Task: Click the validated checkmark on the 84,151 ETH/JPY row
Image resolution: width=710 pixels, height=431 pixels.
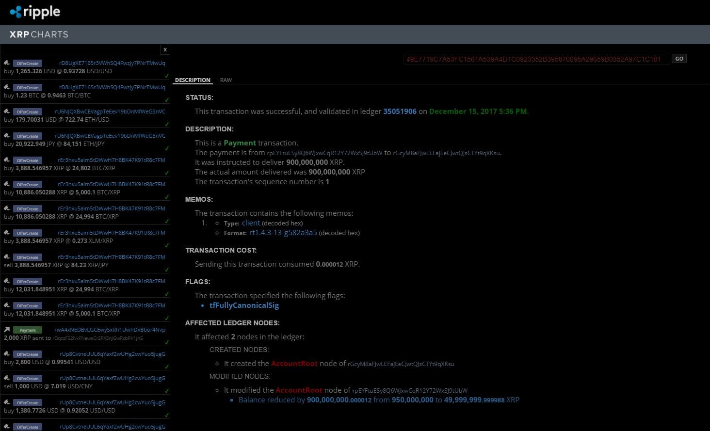Action: coord(167,149)
